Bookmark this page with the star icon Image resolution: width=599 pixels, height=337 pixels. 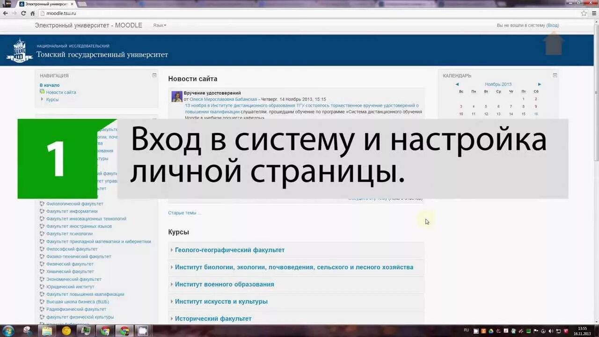tap(584, 13)
